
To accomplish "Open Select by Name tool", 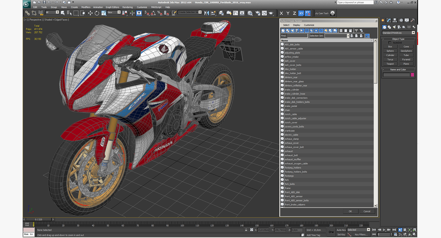I will pyautogui.click(x=69, y=13).
